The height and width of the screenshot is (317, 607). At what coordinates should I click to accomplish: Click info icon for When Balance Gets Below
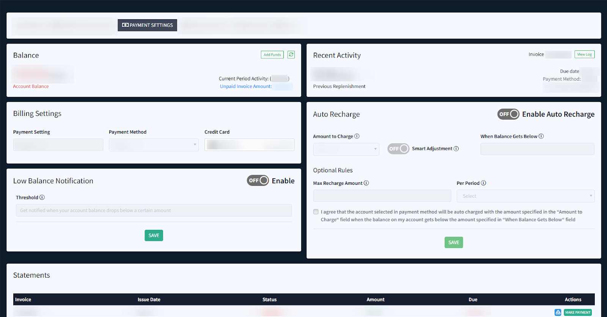(541, 136)
